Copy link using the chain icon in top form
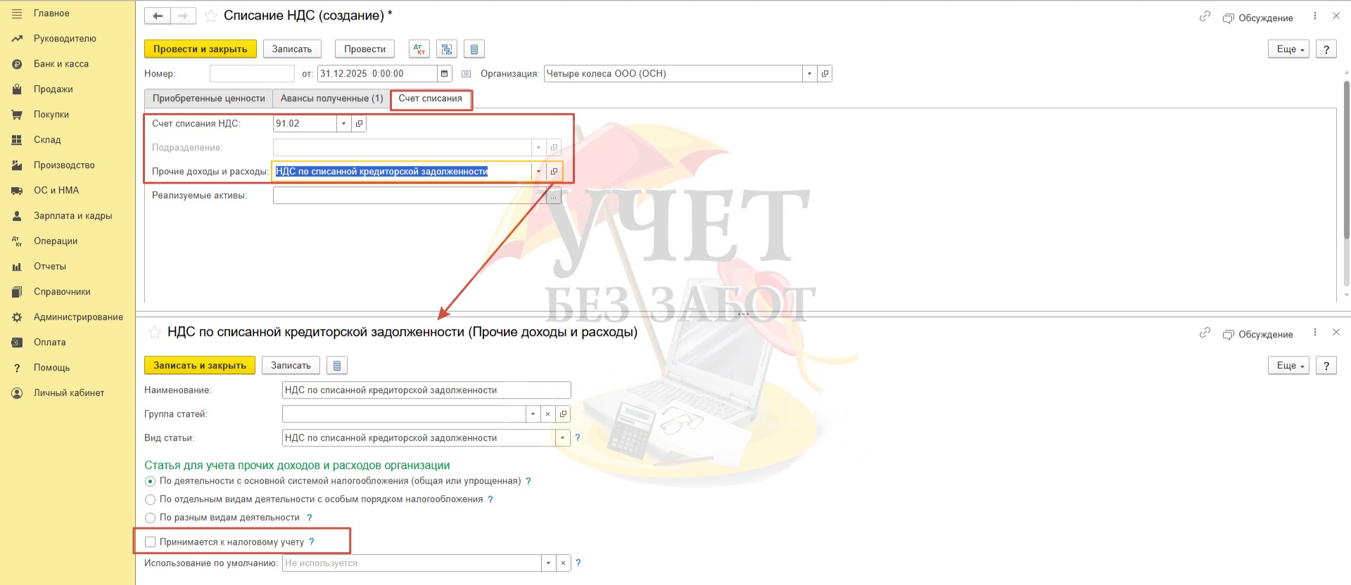Screen dimensions: 1351x585 pyautogui.click(x=1205, y=16)
